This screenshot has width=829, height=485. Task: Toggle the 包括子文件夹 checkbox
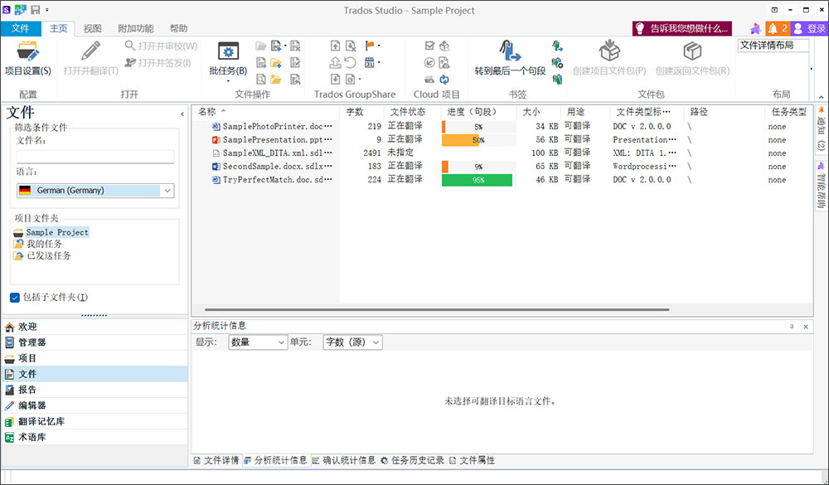pyautogui.click(x=15, y=298)
